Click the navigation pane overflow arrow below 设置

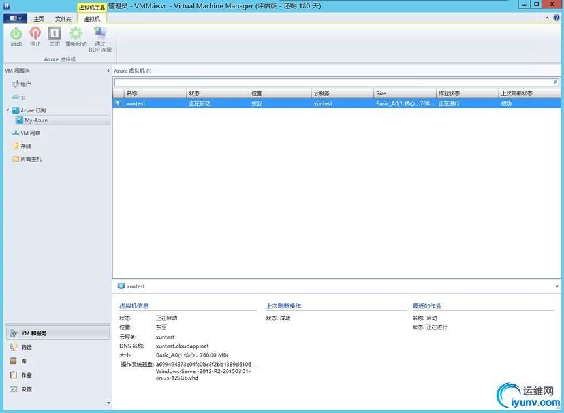[108, 403]
